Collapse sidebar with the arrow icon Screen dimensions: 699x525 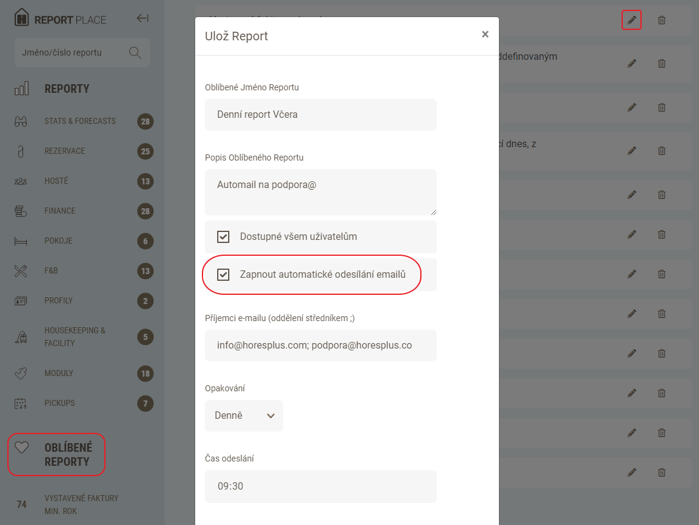point(142,18)
